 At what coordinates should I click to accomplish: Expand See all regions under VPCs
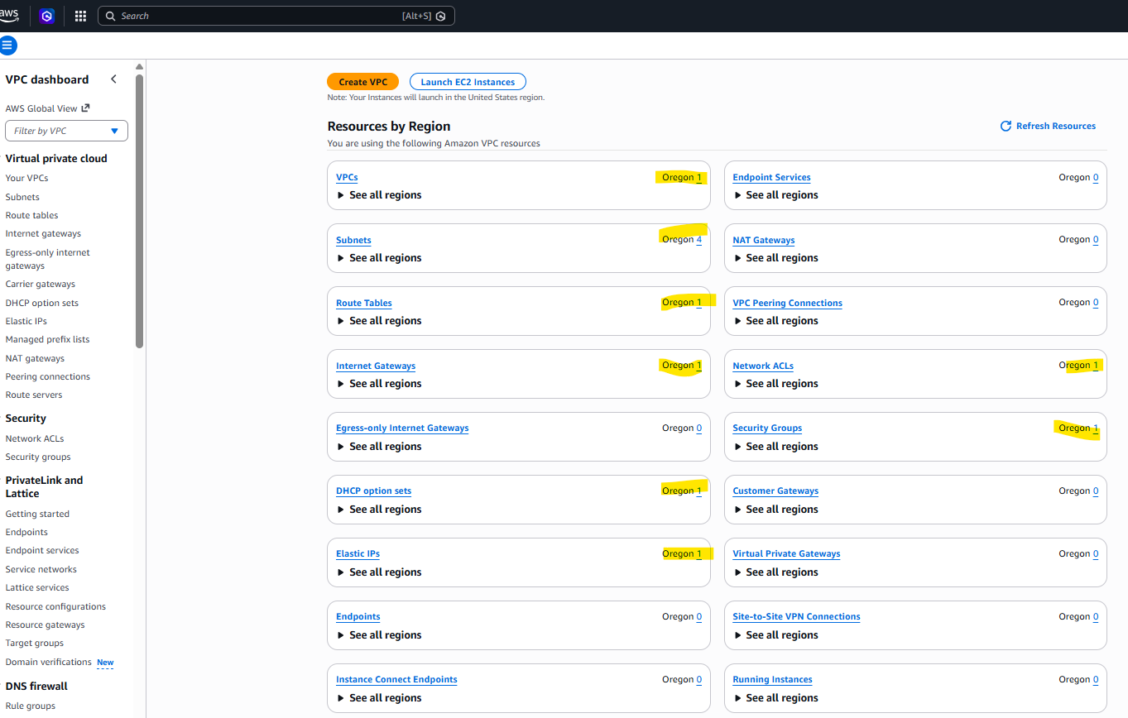pos(379,194)
